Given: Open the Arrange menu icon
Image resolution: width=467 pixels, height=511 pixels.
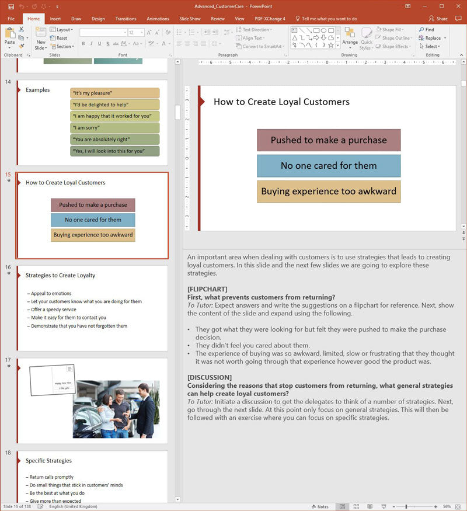Looking at the screenshot, I should click(350, 33).
